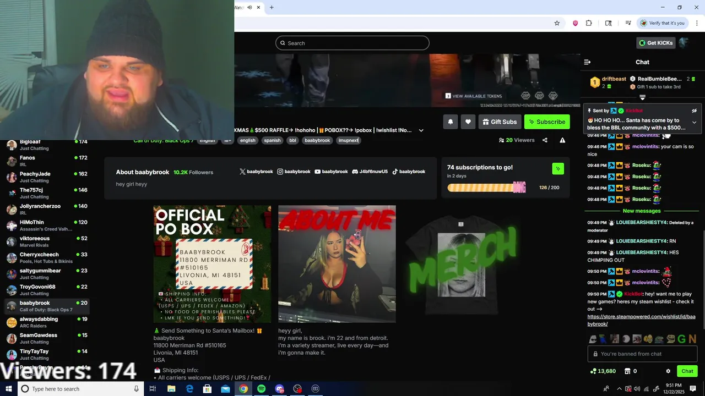Open a new Chrome tab

click(272, 7)
